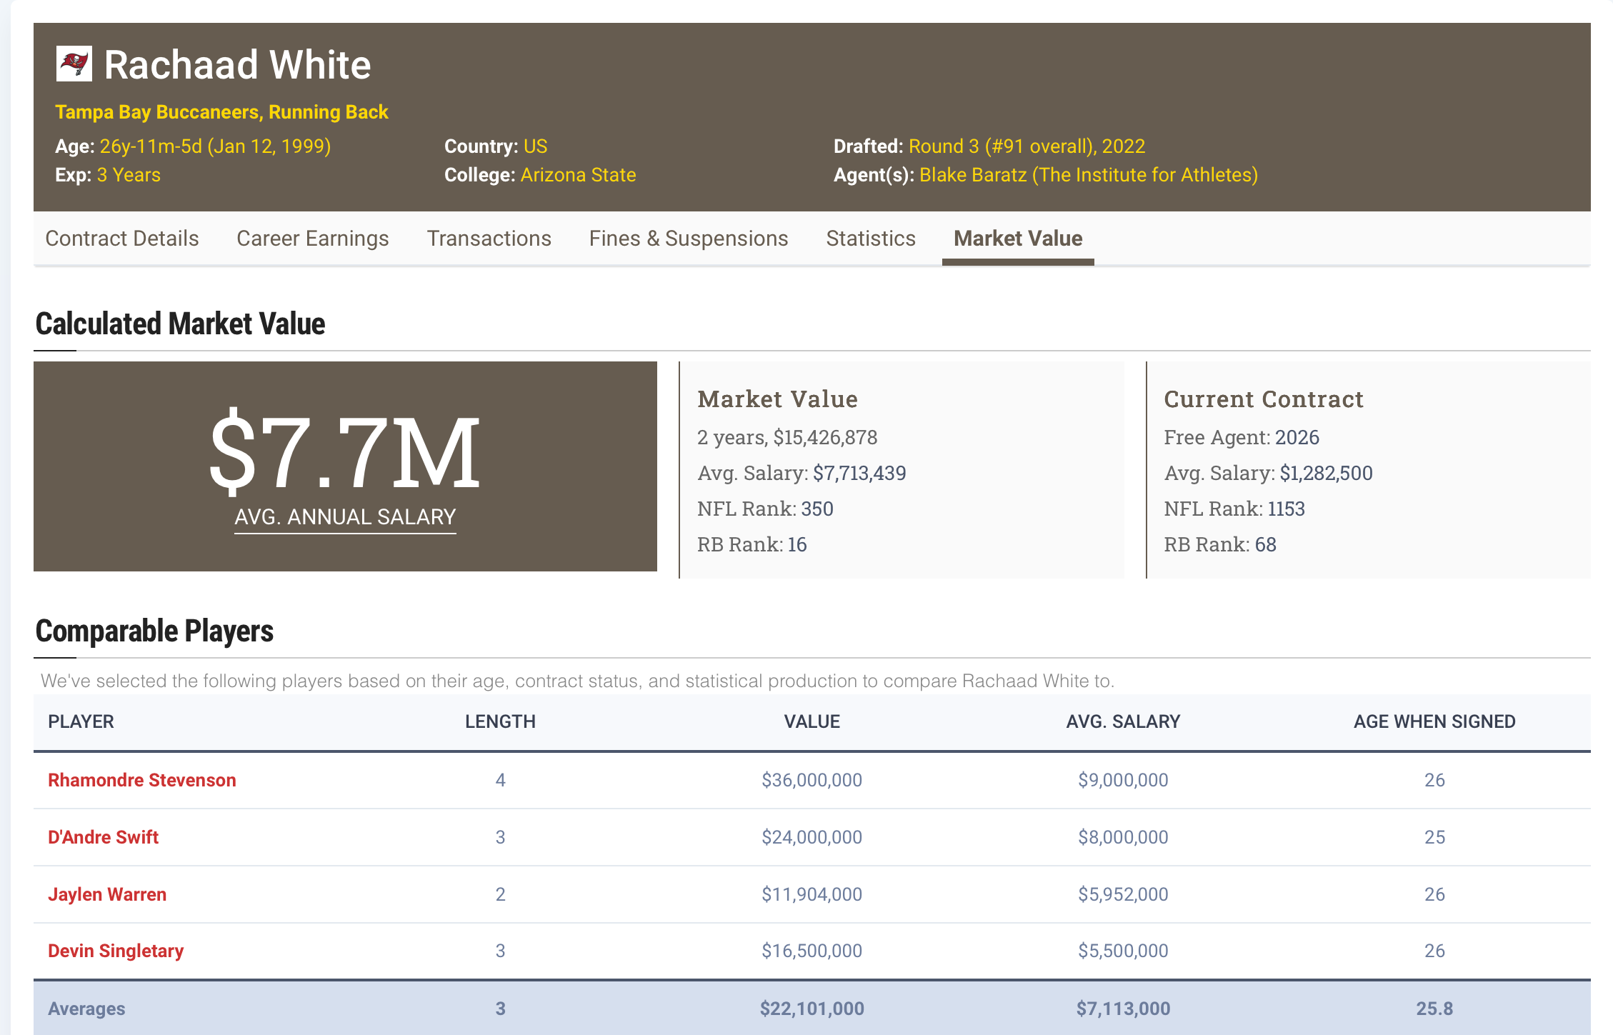The image size is (1613, 1035).
Task: Click the US country link
Action: [x=535, y=146]
